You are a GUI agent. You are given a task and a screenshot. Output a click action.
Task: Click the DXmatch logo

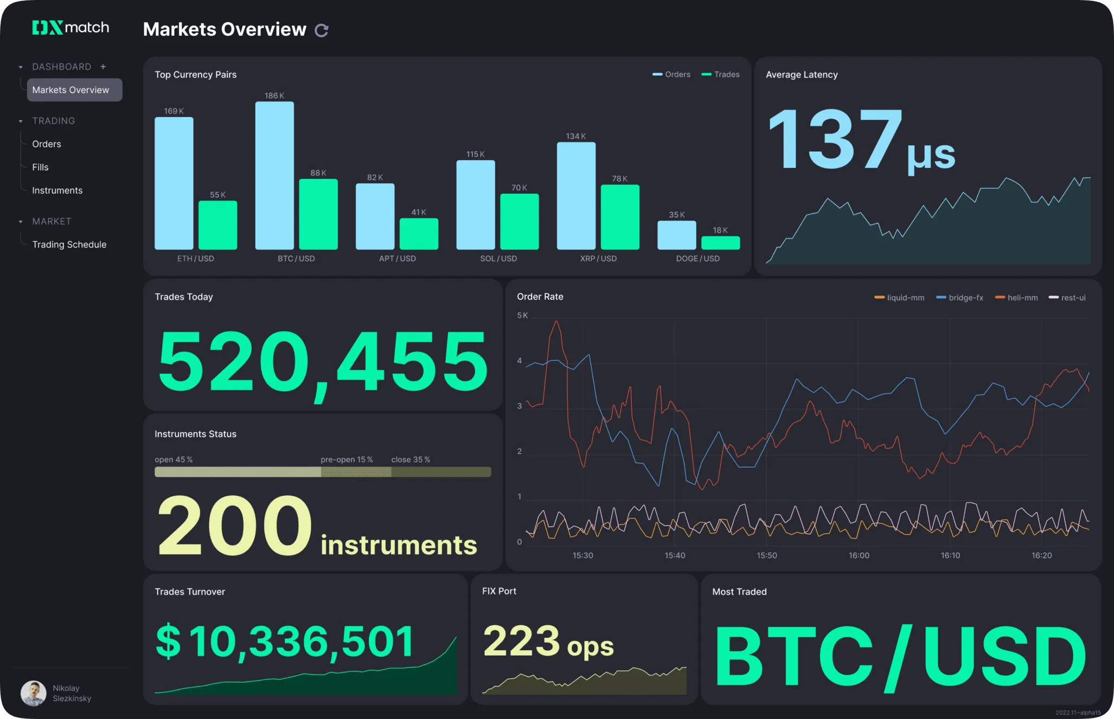(71, 27)
